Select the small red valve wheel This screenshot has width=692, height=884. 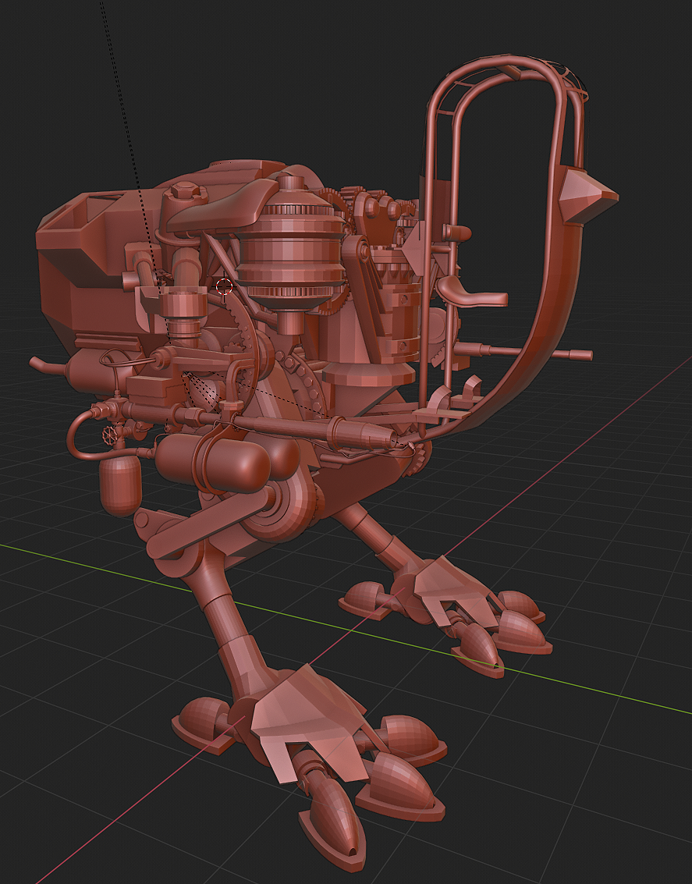(x=108, y=435)
